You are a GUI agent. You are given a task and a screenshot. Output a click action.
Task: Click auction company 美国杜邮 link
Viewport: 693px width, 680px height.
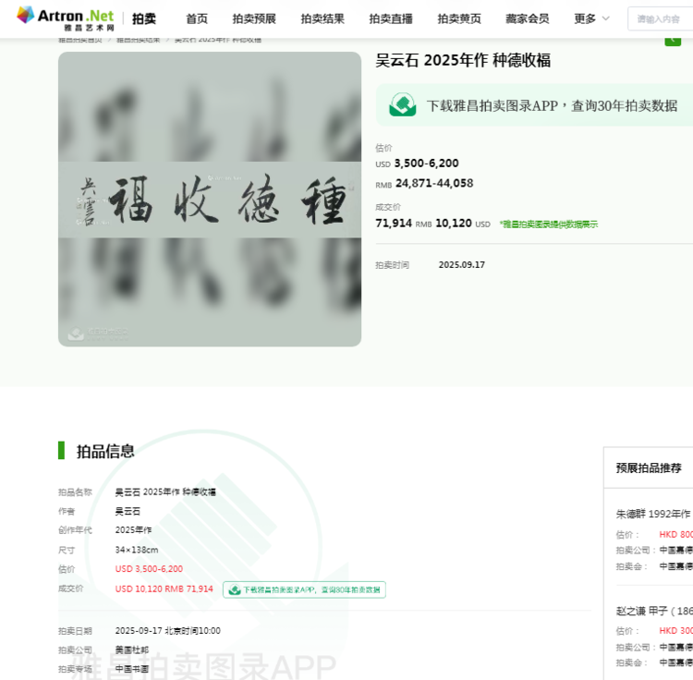132,650
